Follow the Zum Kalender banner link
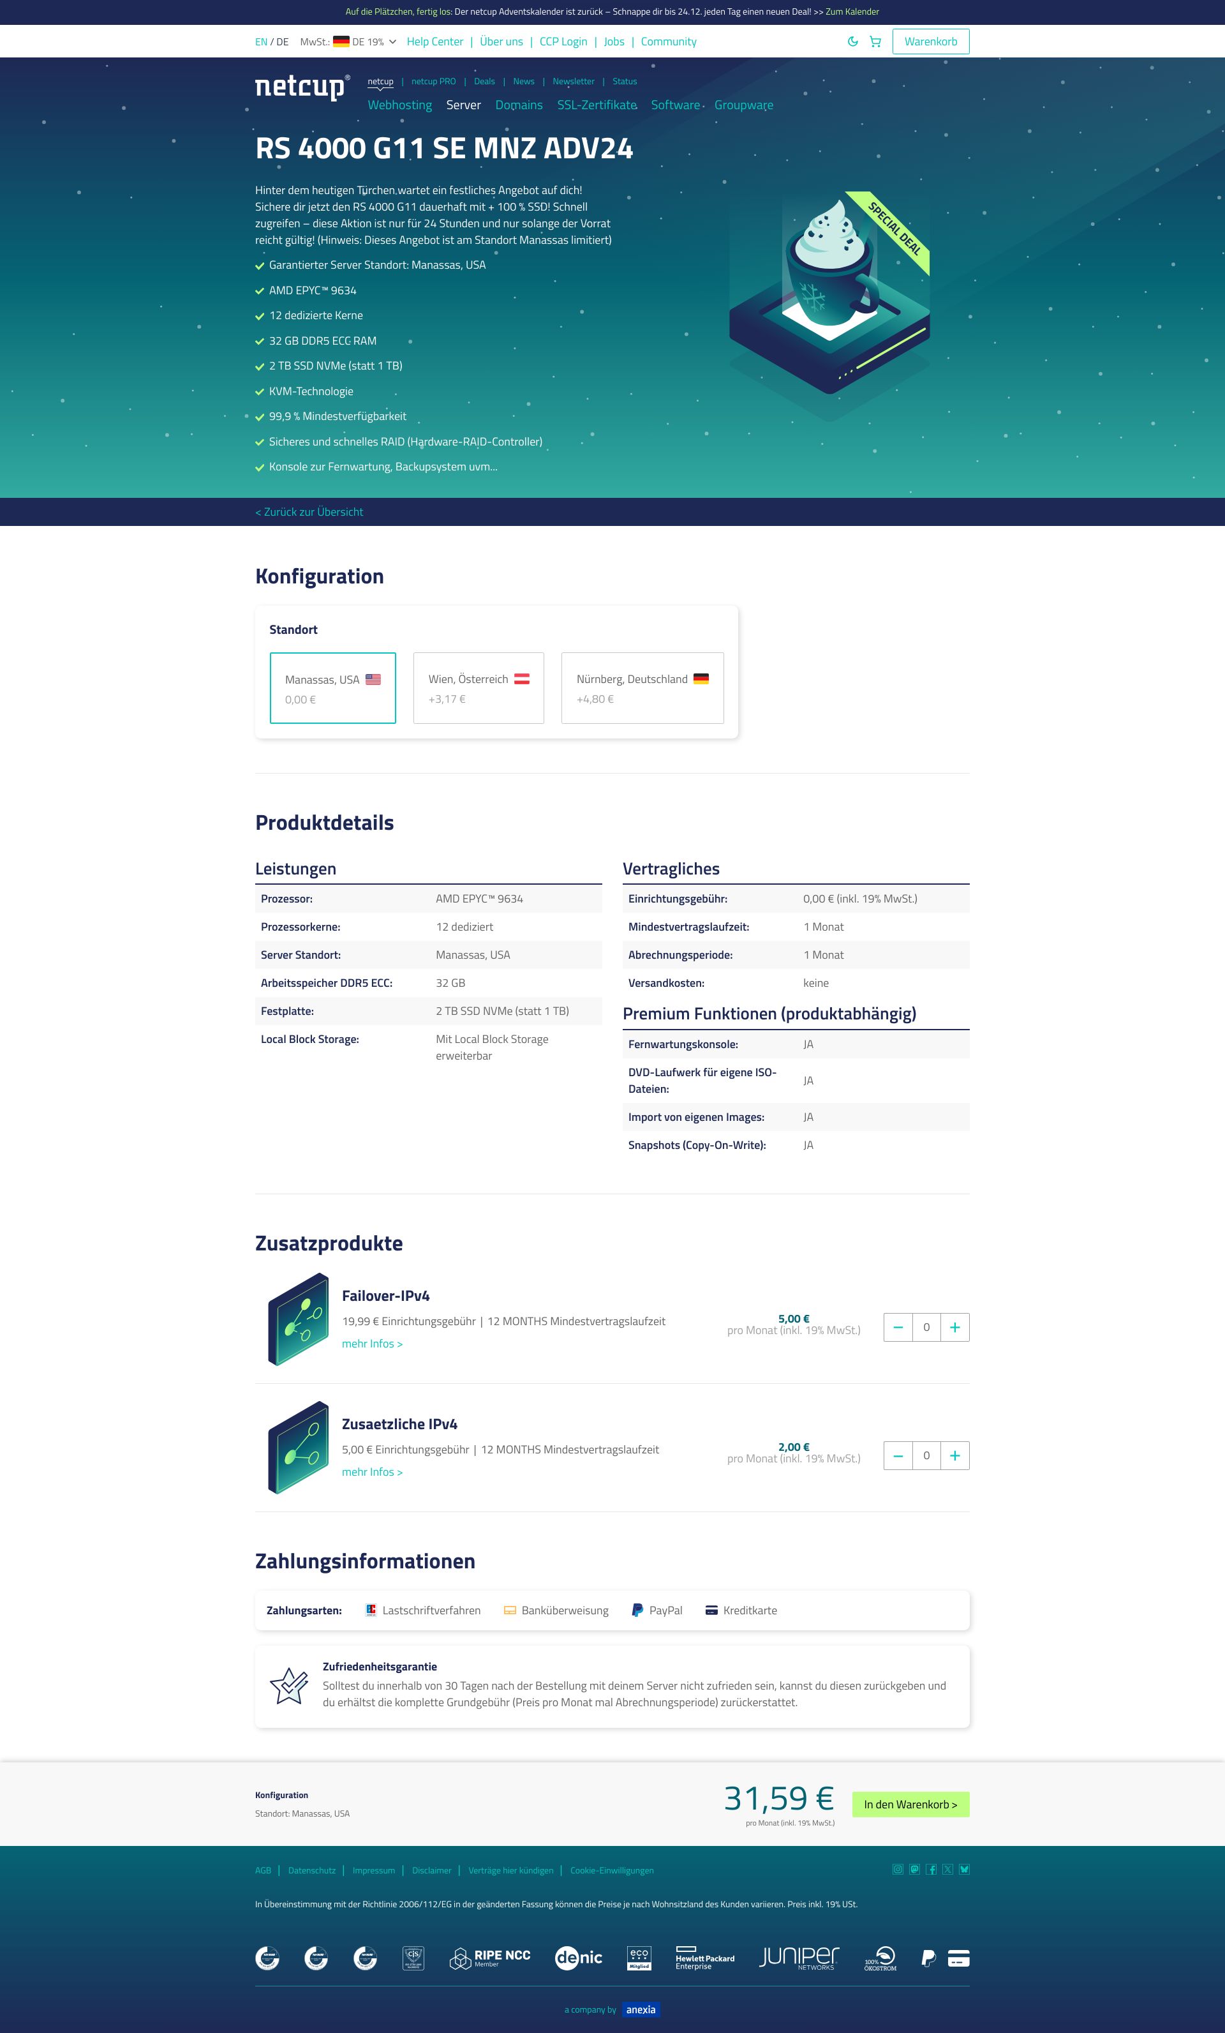The image size is (1225, 2033). pos(852,11)
